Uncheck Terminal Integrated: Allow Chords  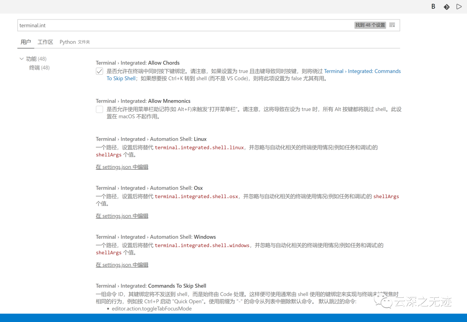pos(99,71)
